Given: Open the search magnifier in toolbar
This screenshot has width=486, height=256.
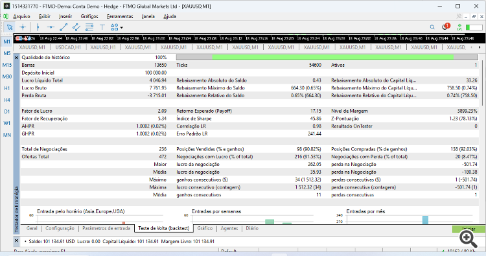Looking at the screenshot, I should pyautogui.click(x=432, y=27).
